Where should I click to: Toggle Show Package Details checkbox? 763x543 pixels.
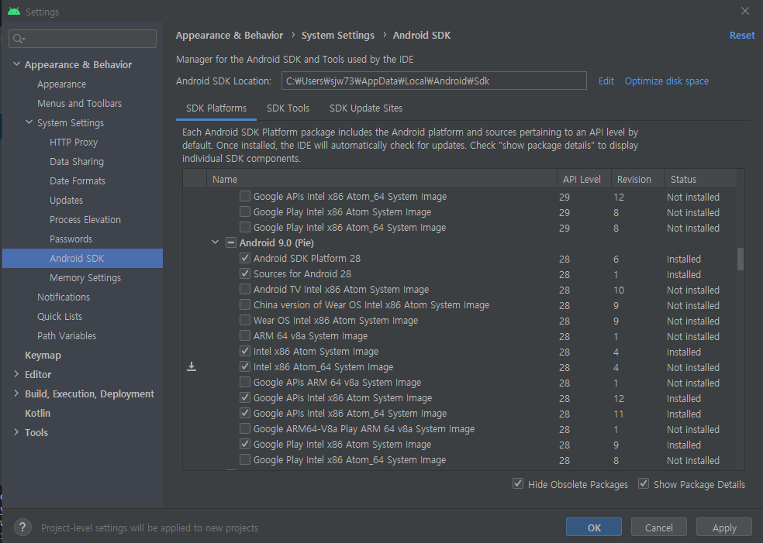click(644, 483)
